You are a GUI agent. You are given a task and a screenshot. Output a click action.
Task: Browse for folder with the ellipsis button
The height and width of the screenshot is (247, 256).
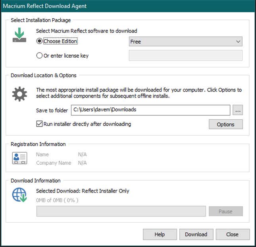tap(238, 110)
